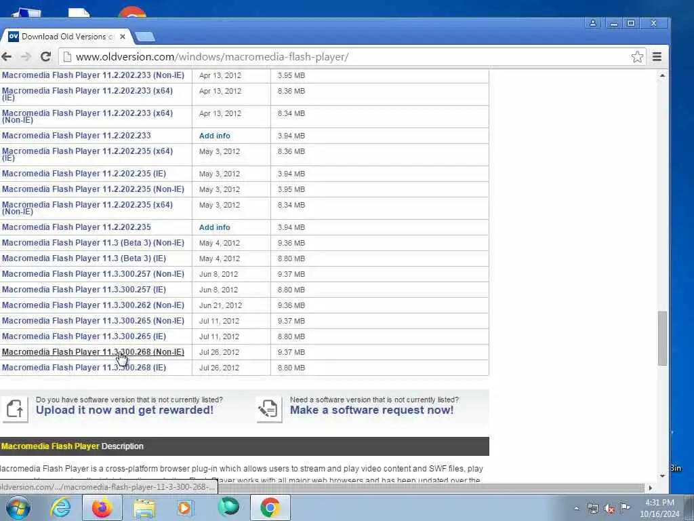Close the Download Old Versions tab

tap(123, 37)
